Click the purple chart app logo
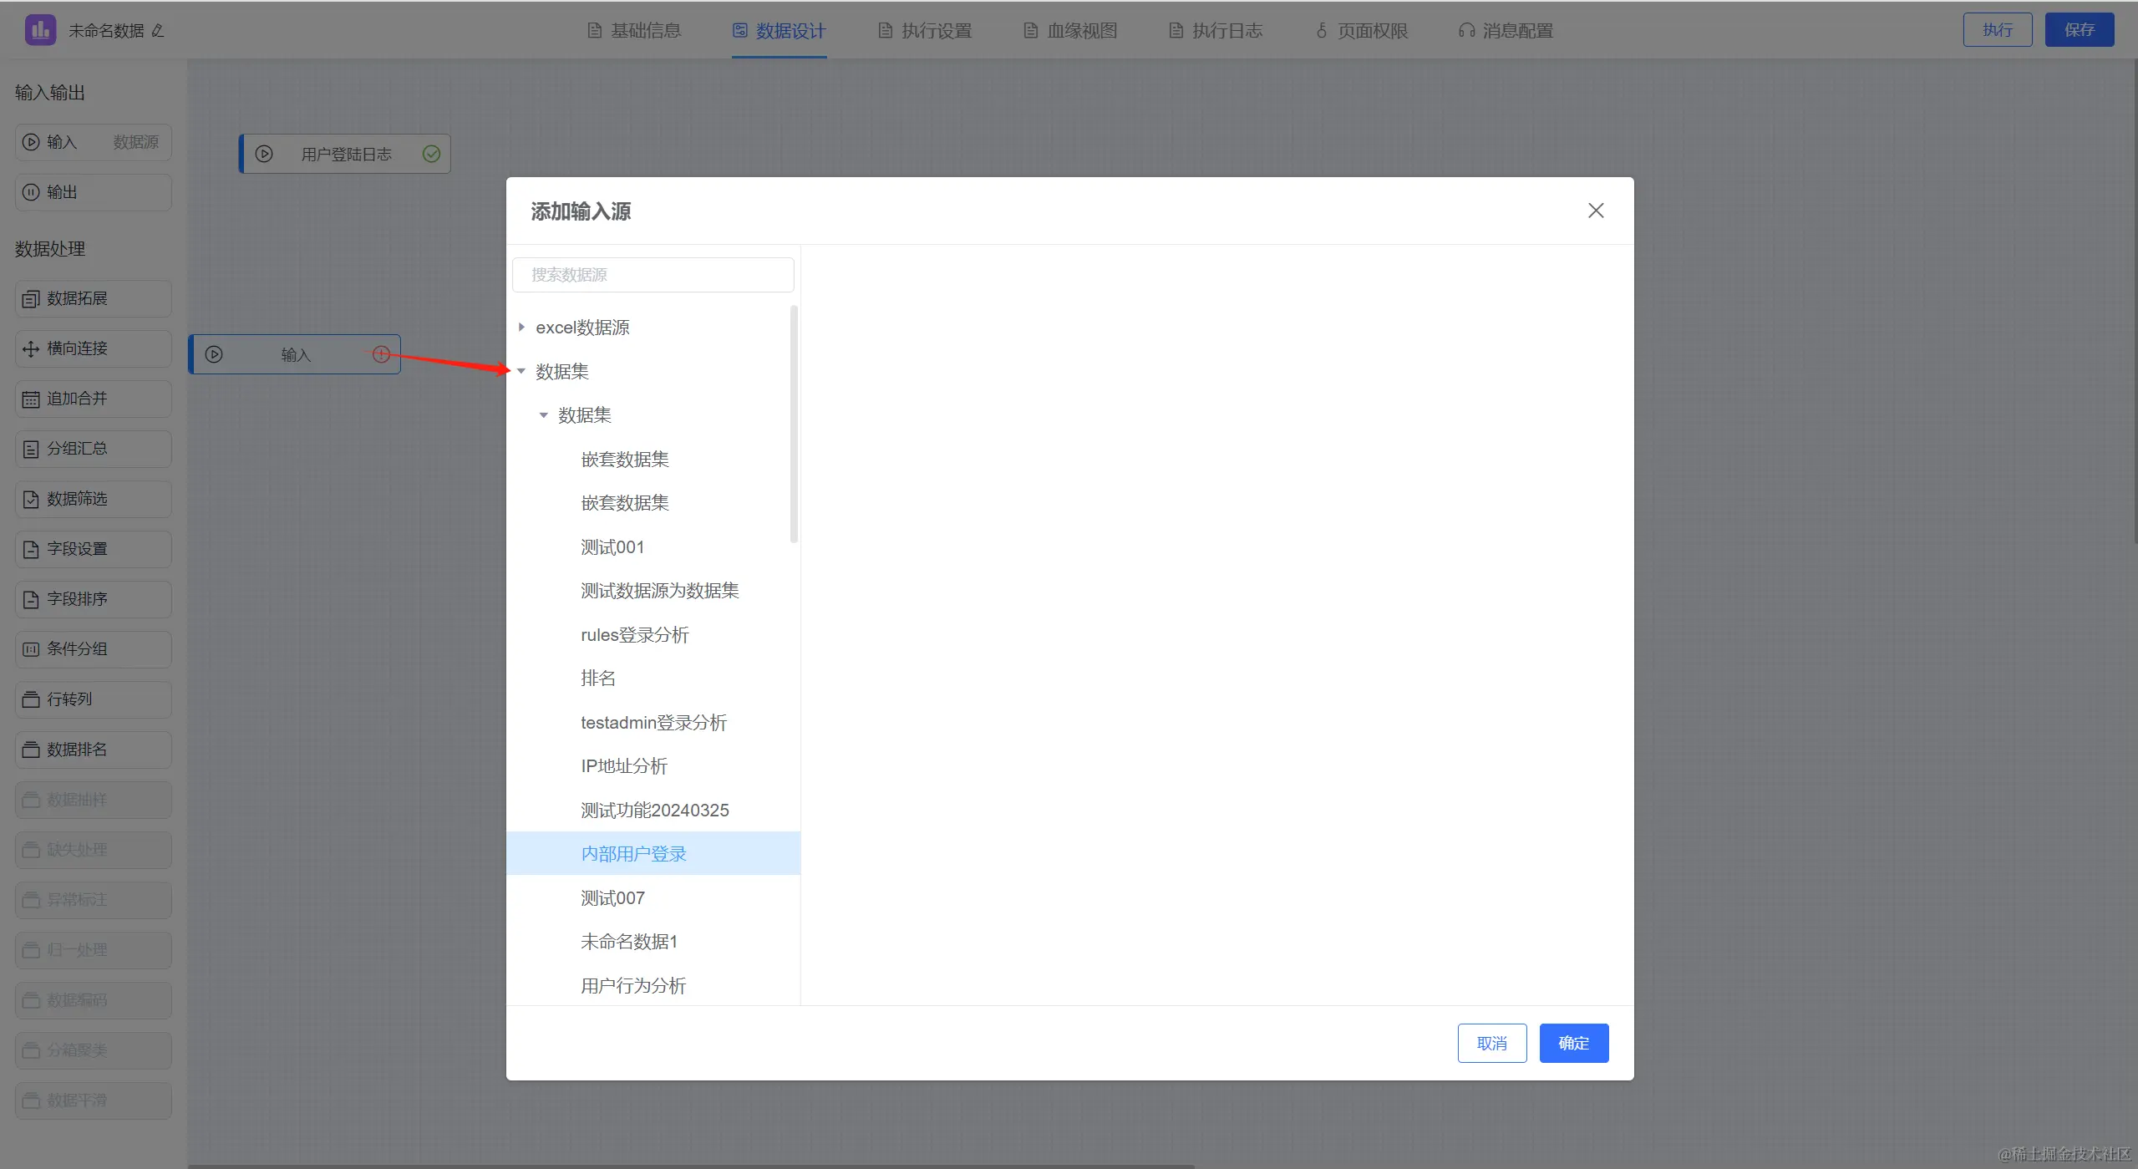The height and width of the screenshot is (1169, 2138). (40, 30)
